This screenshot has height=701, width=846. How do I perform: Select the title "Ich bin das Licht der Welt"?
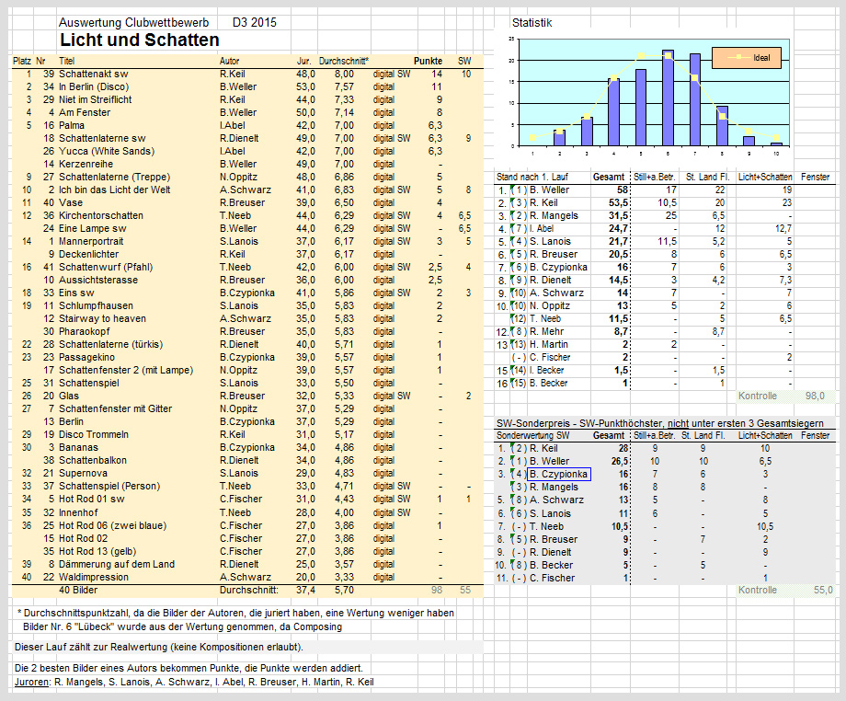(x=114, y=190)
